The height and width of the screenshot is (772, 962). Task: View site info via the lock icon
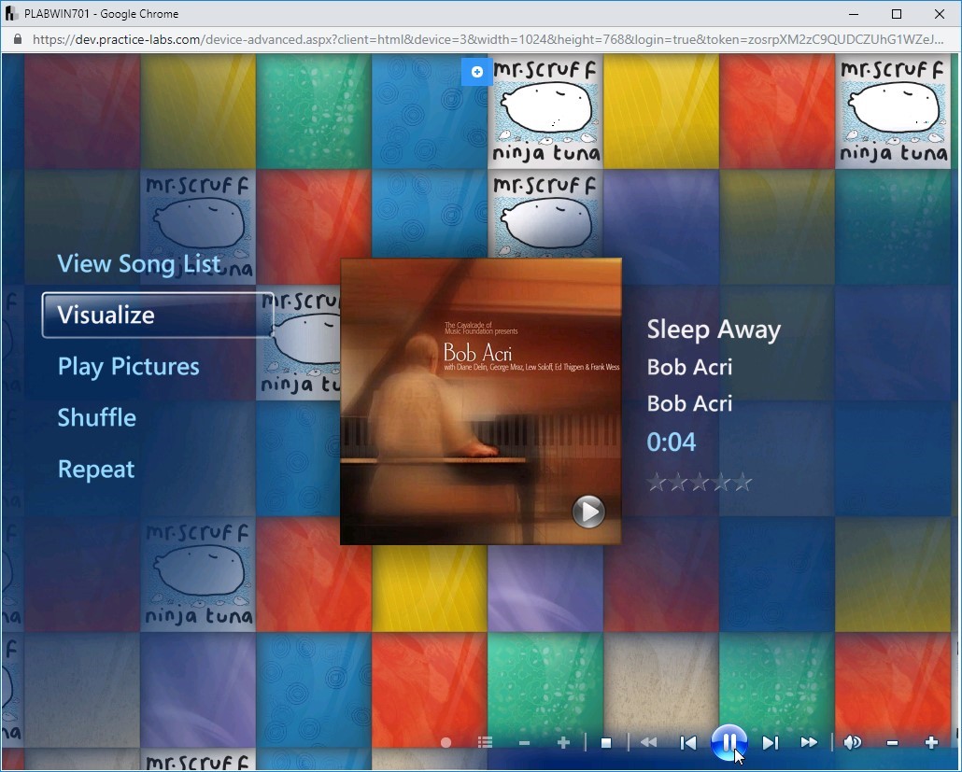pyautogui.click(x=17, y=39)
